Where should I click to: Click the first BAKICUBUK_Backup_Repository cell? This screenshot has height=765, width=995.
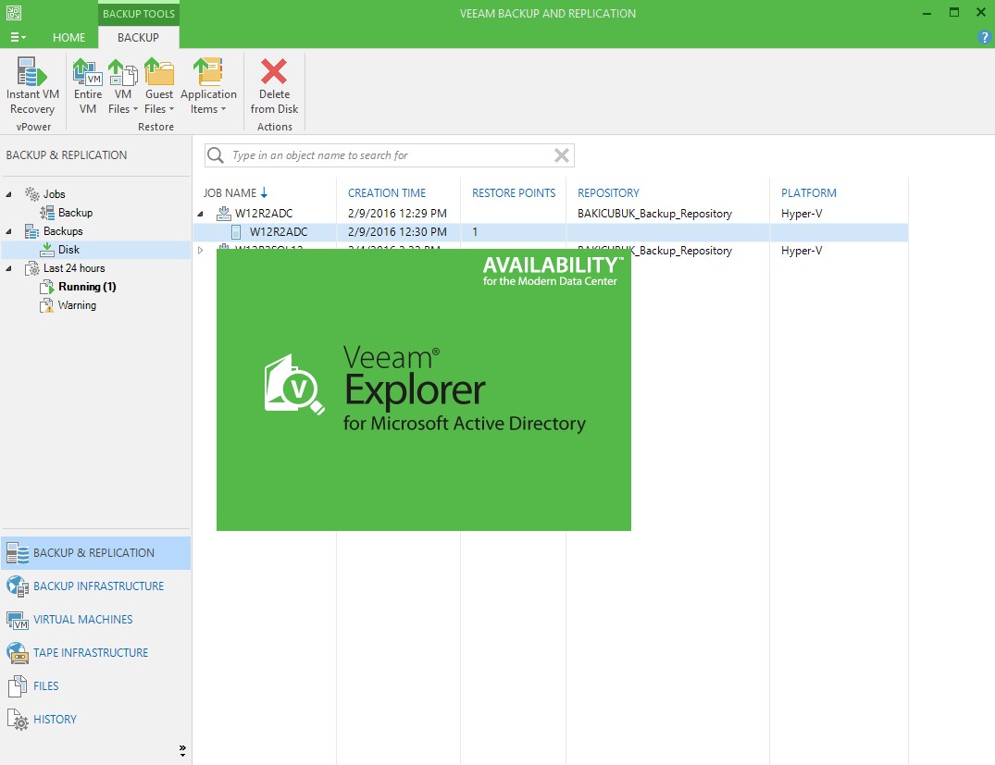tap(654, 213)
